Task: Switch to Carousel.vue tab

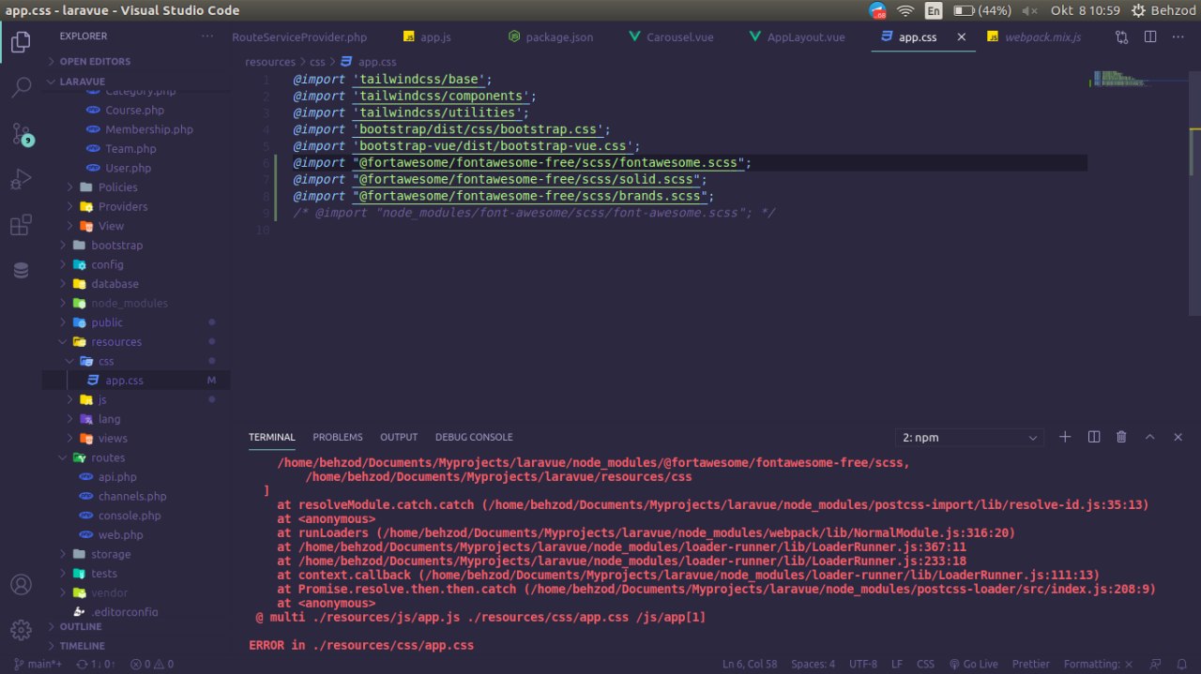Action: pos(672,37)
